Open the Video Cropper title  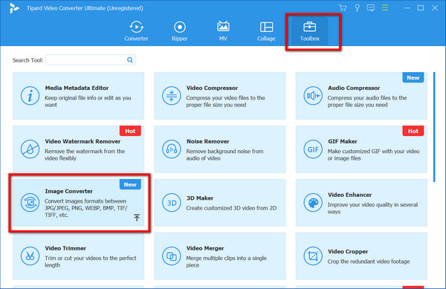point(348,252)
